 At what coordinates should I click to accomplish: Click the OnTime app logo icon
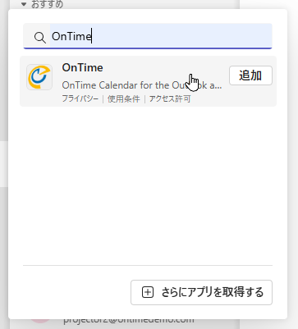click(x=39, y=77)
